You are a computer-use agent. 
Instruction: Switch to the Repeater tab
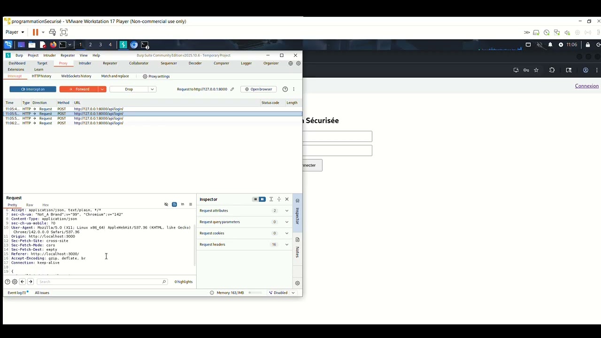pyautogui.click(x=110, y=63)
